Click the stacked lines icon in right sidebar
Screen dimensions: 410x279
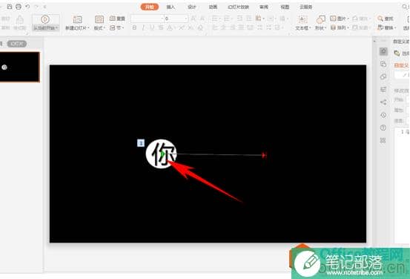pos(383,90)
